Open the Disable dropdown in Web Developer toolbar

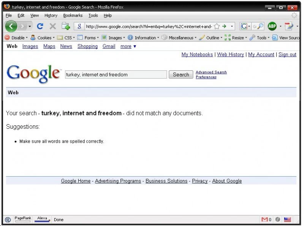pyautogui.click(x=16, y=38)
